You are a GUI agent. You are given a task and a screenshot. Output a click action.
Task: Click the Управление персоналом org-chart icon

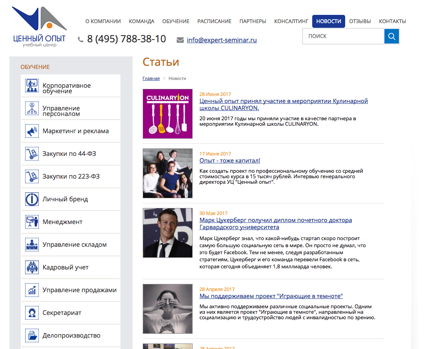(32, 108)
